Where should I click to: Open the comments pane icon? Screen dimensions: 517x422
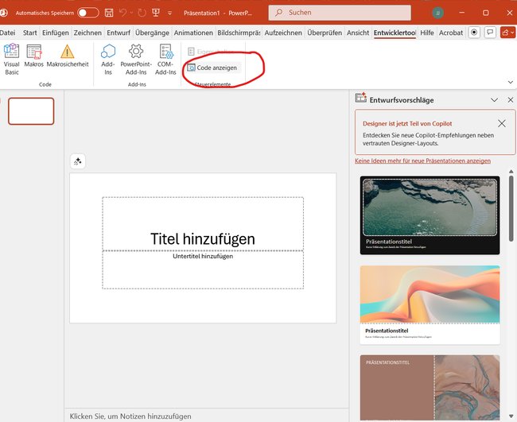pyautogui.click(x=490, y=33)
